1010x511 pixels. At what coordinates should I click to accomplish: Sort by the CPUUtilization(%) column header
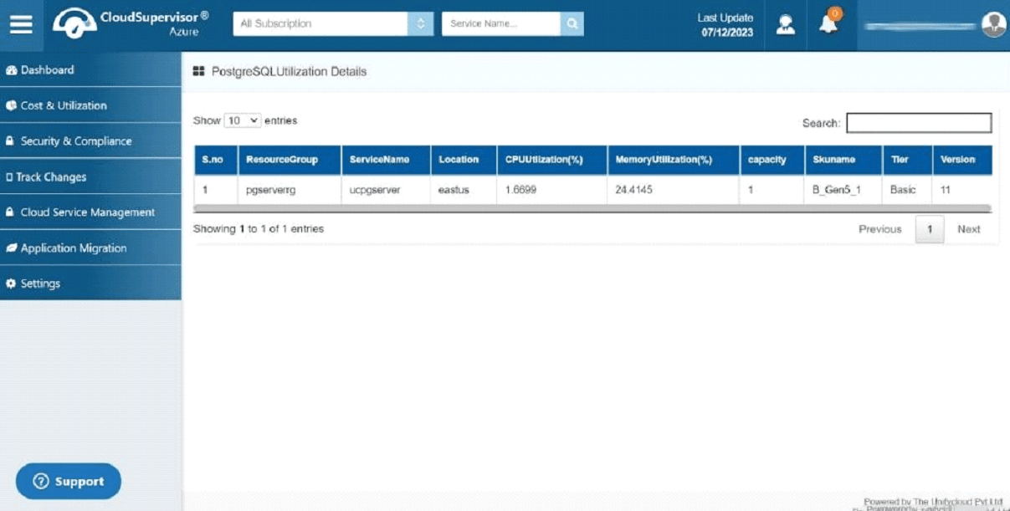point(552,160)
